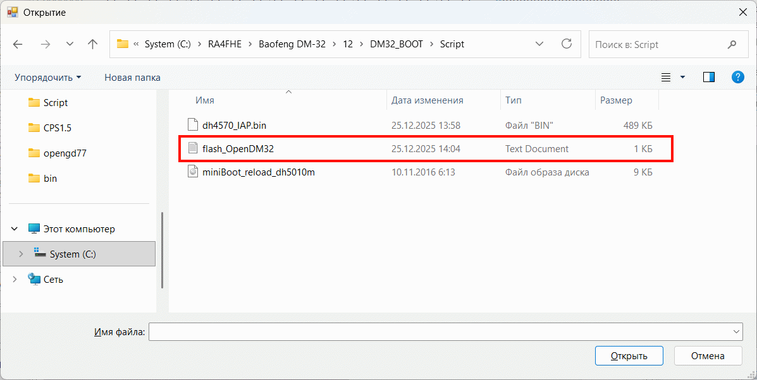The height and width of the screenshot is (380, 757).
Task: Refresh the Script folder view
Action: tap(567, 44)
